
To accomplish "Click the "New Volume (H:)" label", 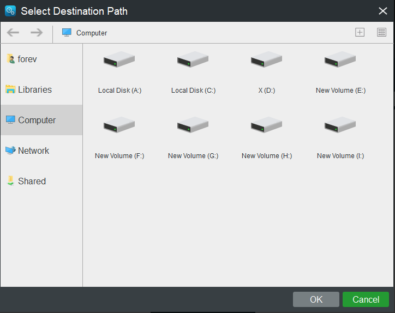I will click(267, 156).
